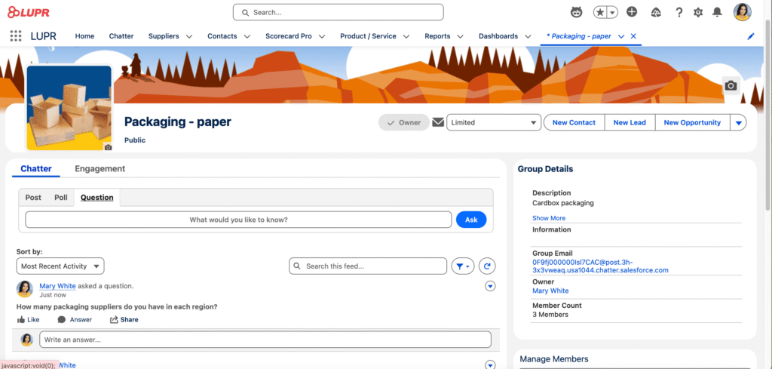Viewport: 772px width, 369px height.
Task: Click the notifications bell icon
Action: pyautogui.click(x=717, y=12)
